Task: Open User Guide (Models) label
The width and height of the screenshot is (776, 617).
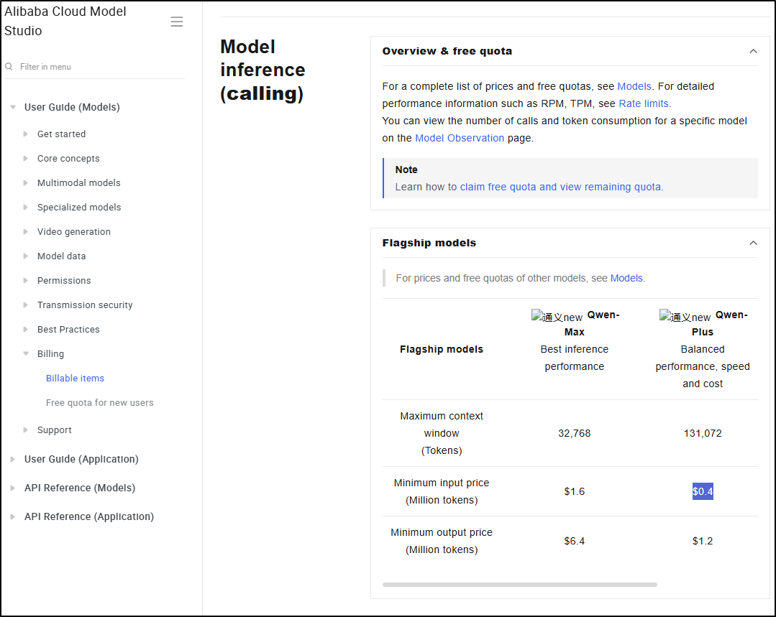Action: 72,107
